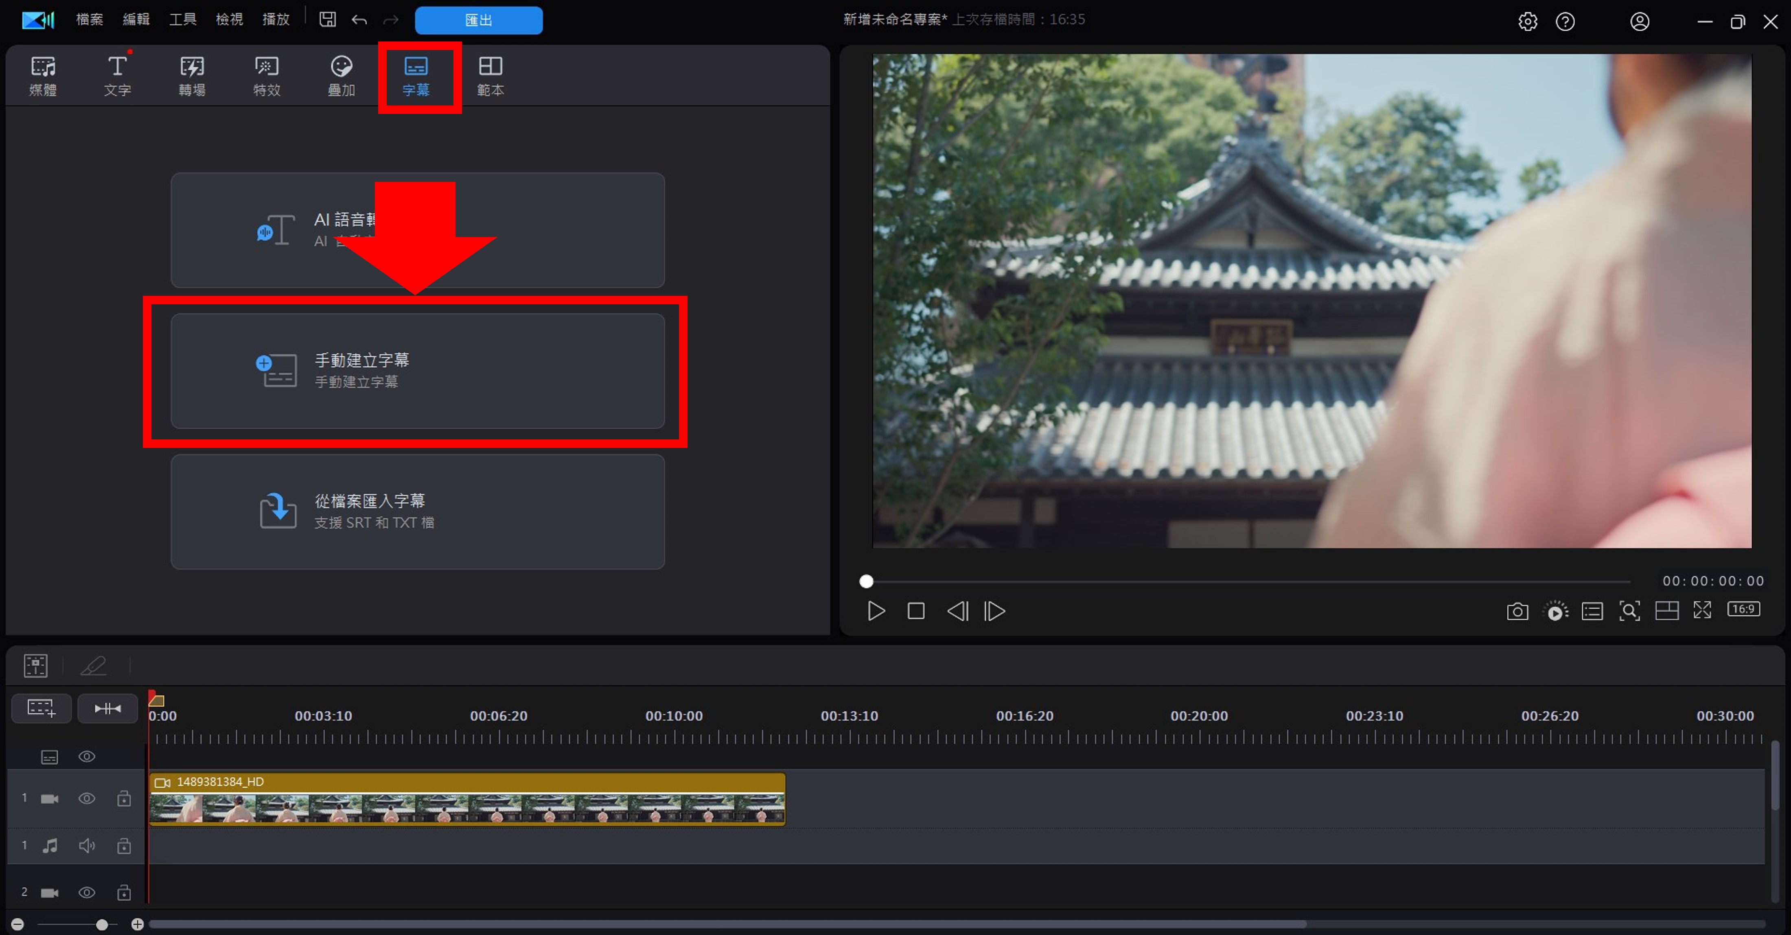This screenshot has width=1791, height=935.
Task: Open the preview quality settings menu
Action: [x=1555, y=611]
